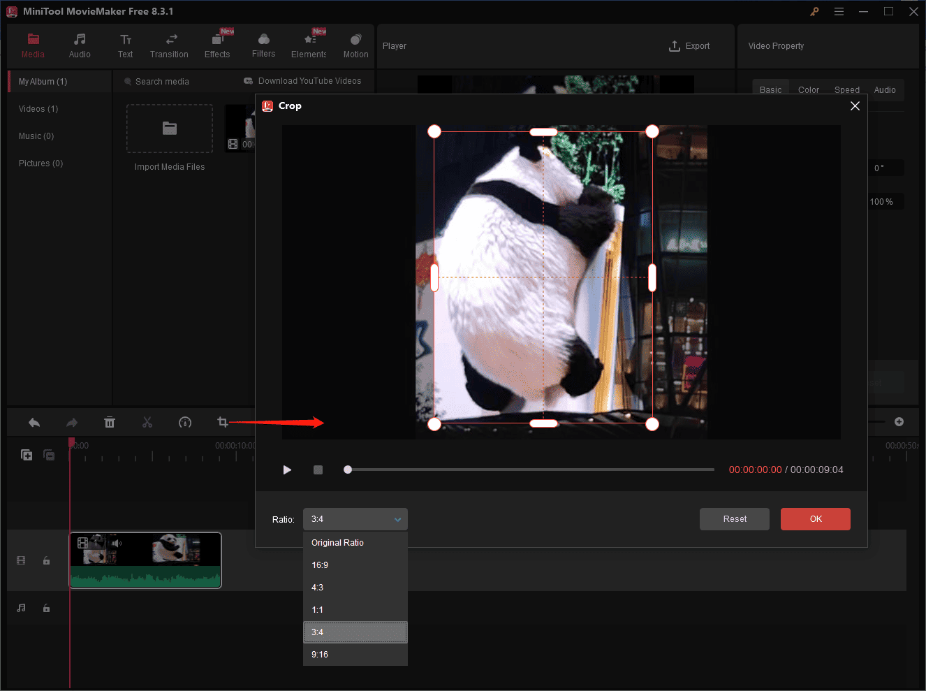The image size is (926, 691).
Task: Click the crop preview seek slider handle
Action: [348, 470]
